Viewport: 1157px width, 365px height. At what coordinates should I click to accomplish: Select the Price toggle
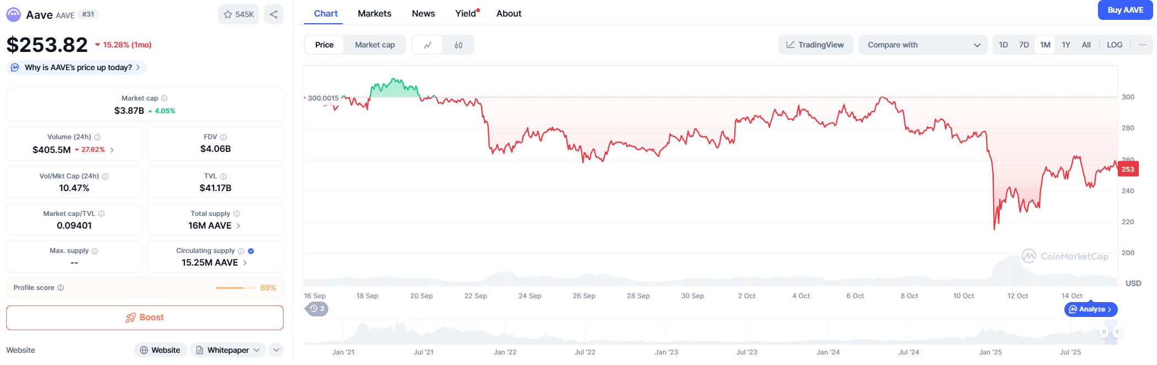pyautogui.click(x=324, y=45)
